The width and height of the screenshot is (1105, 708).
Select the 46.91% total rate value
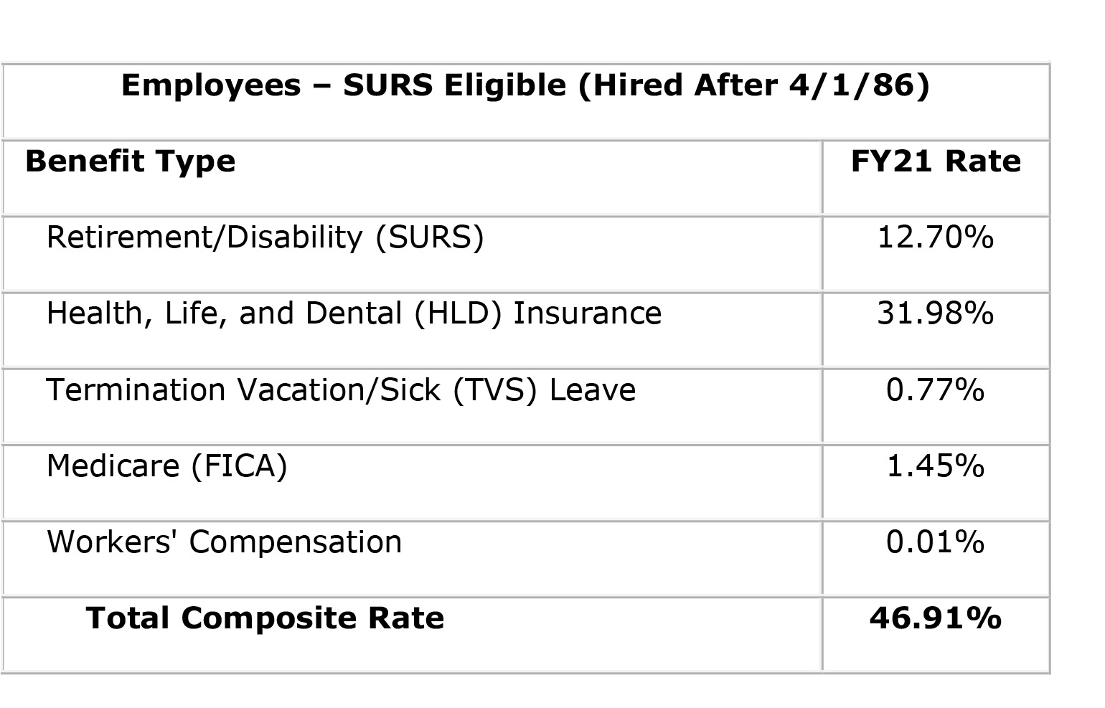pos(936,618)
